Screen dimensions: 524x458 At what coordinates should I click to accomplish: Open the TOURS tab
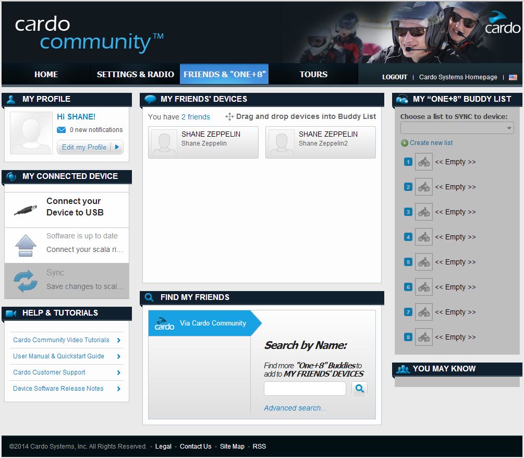[x=313, y=74]
